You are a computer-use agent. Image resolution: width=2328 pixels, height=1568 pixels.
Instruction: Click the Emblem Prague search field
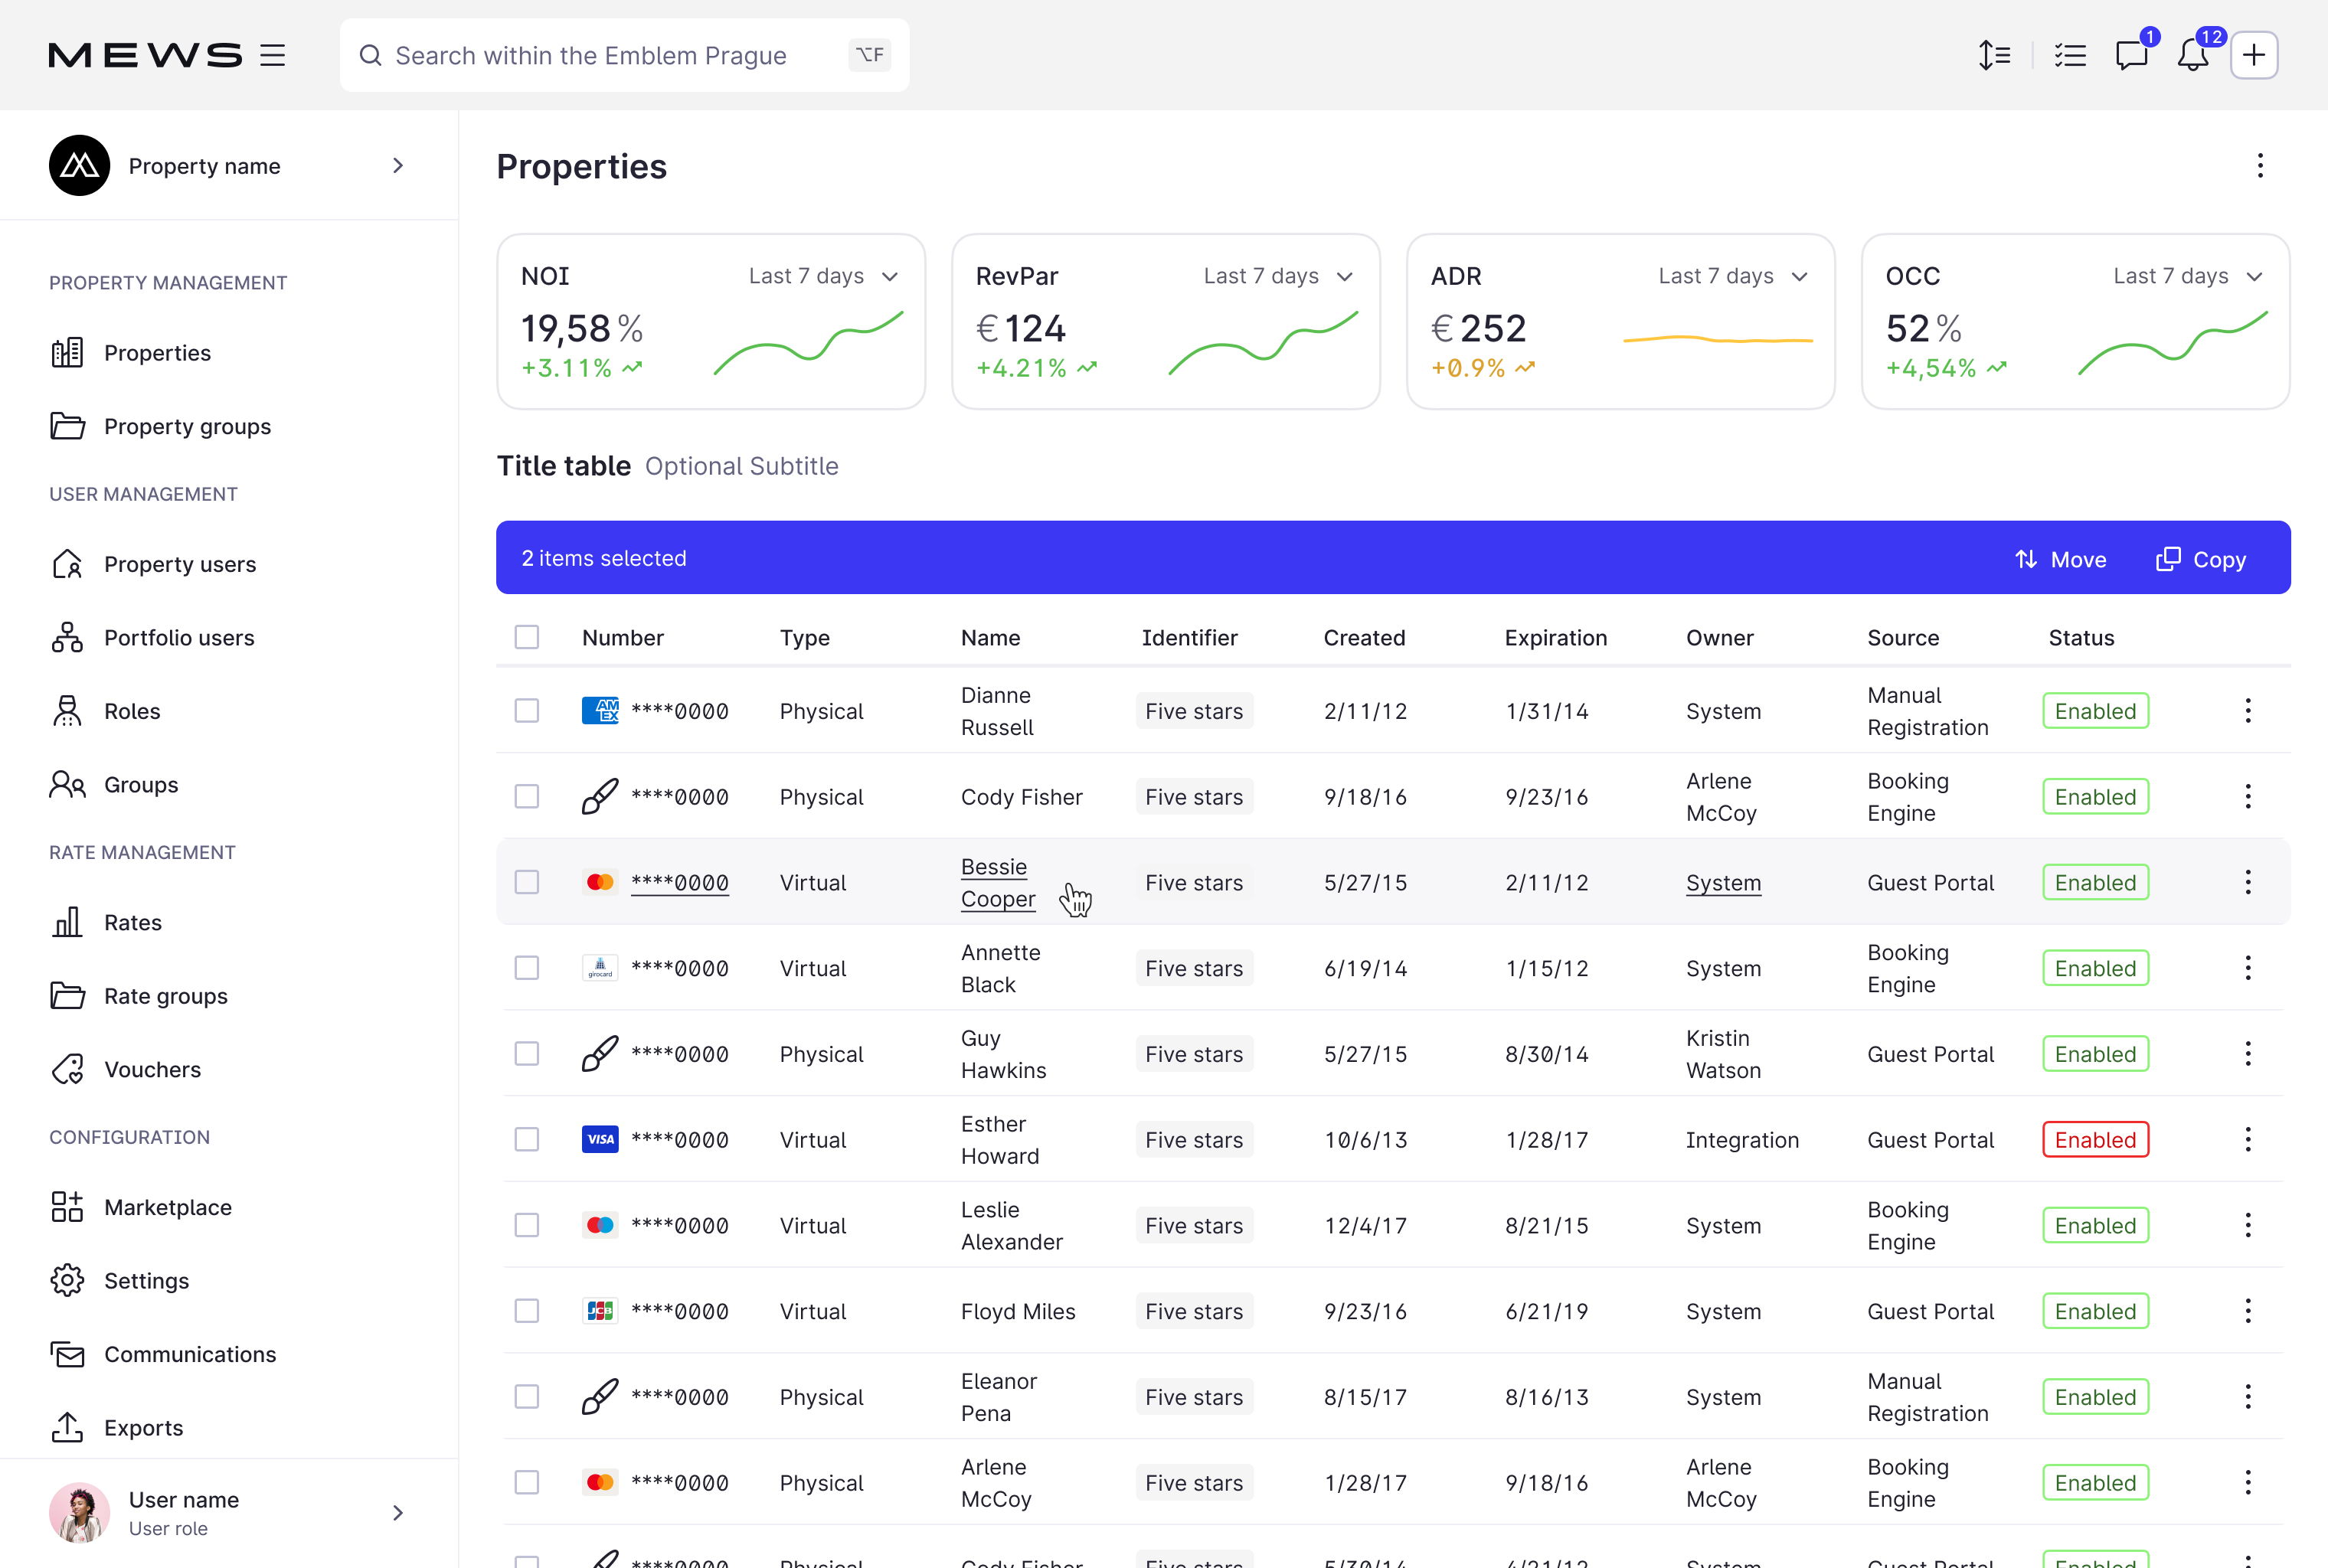[625, 55]
